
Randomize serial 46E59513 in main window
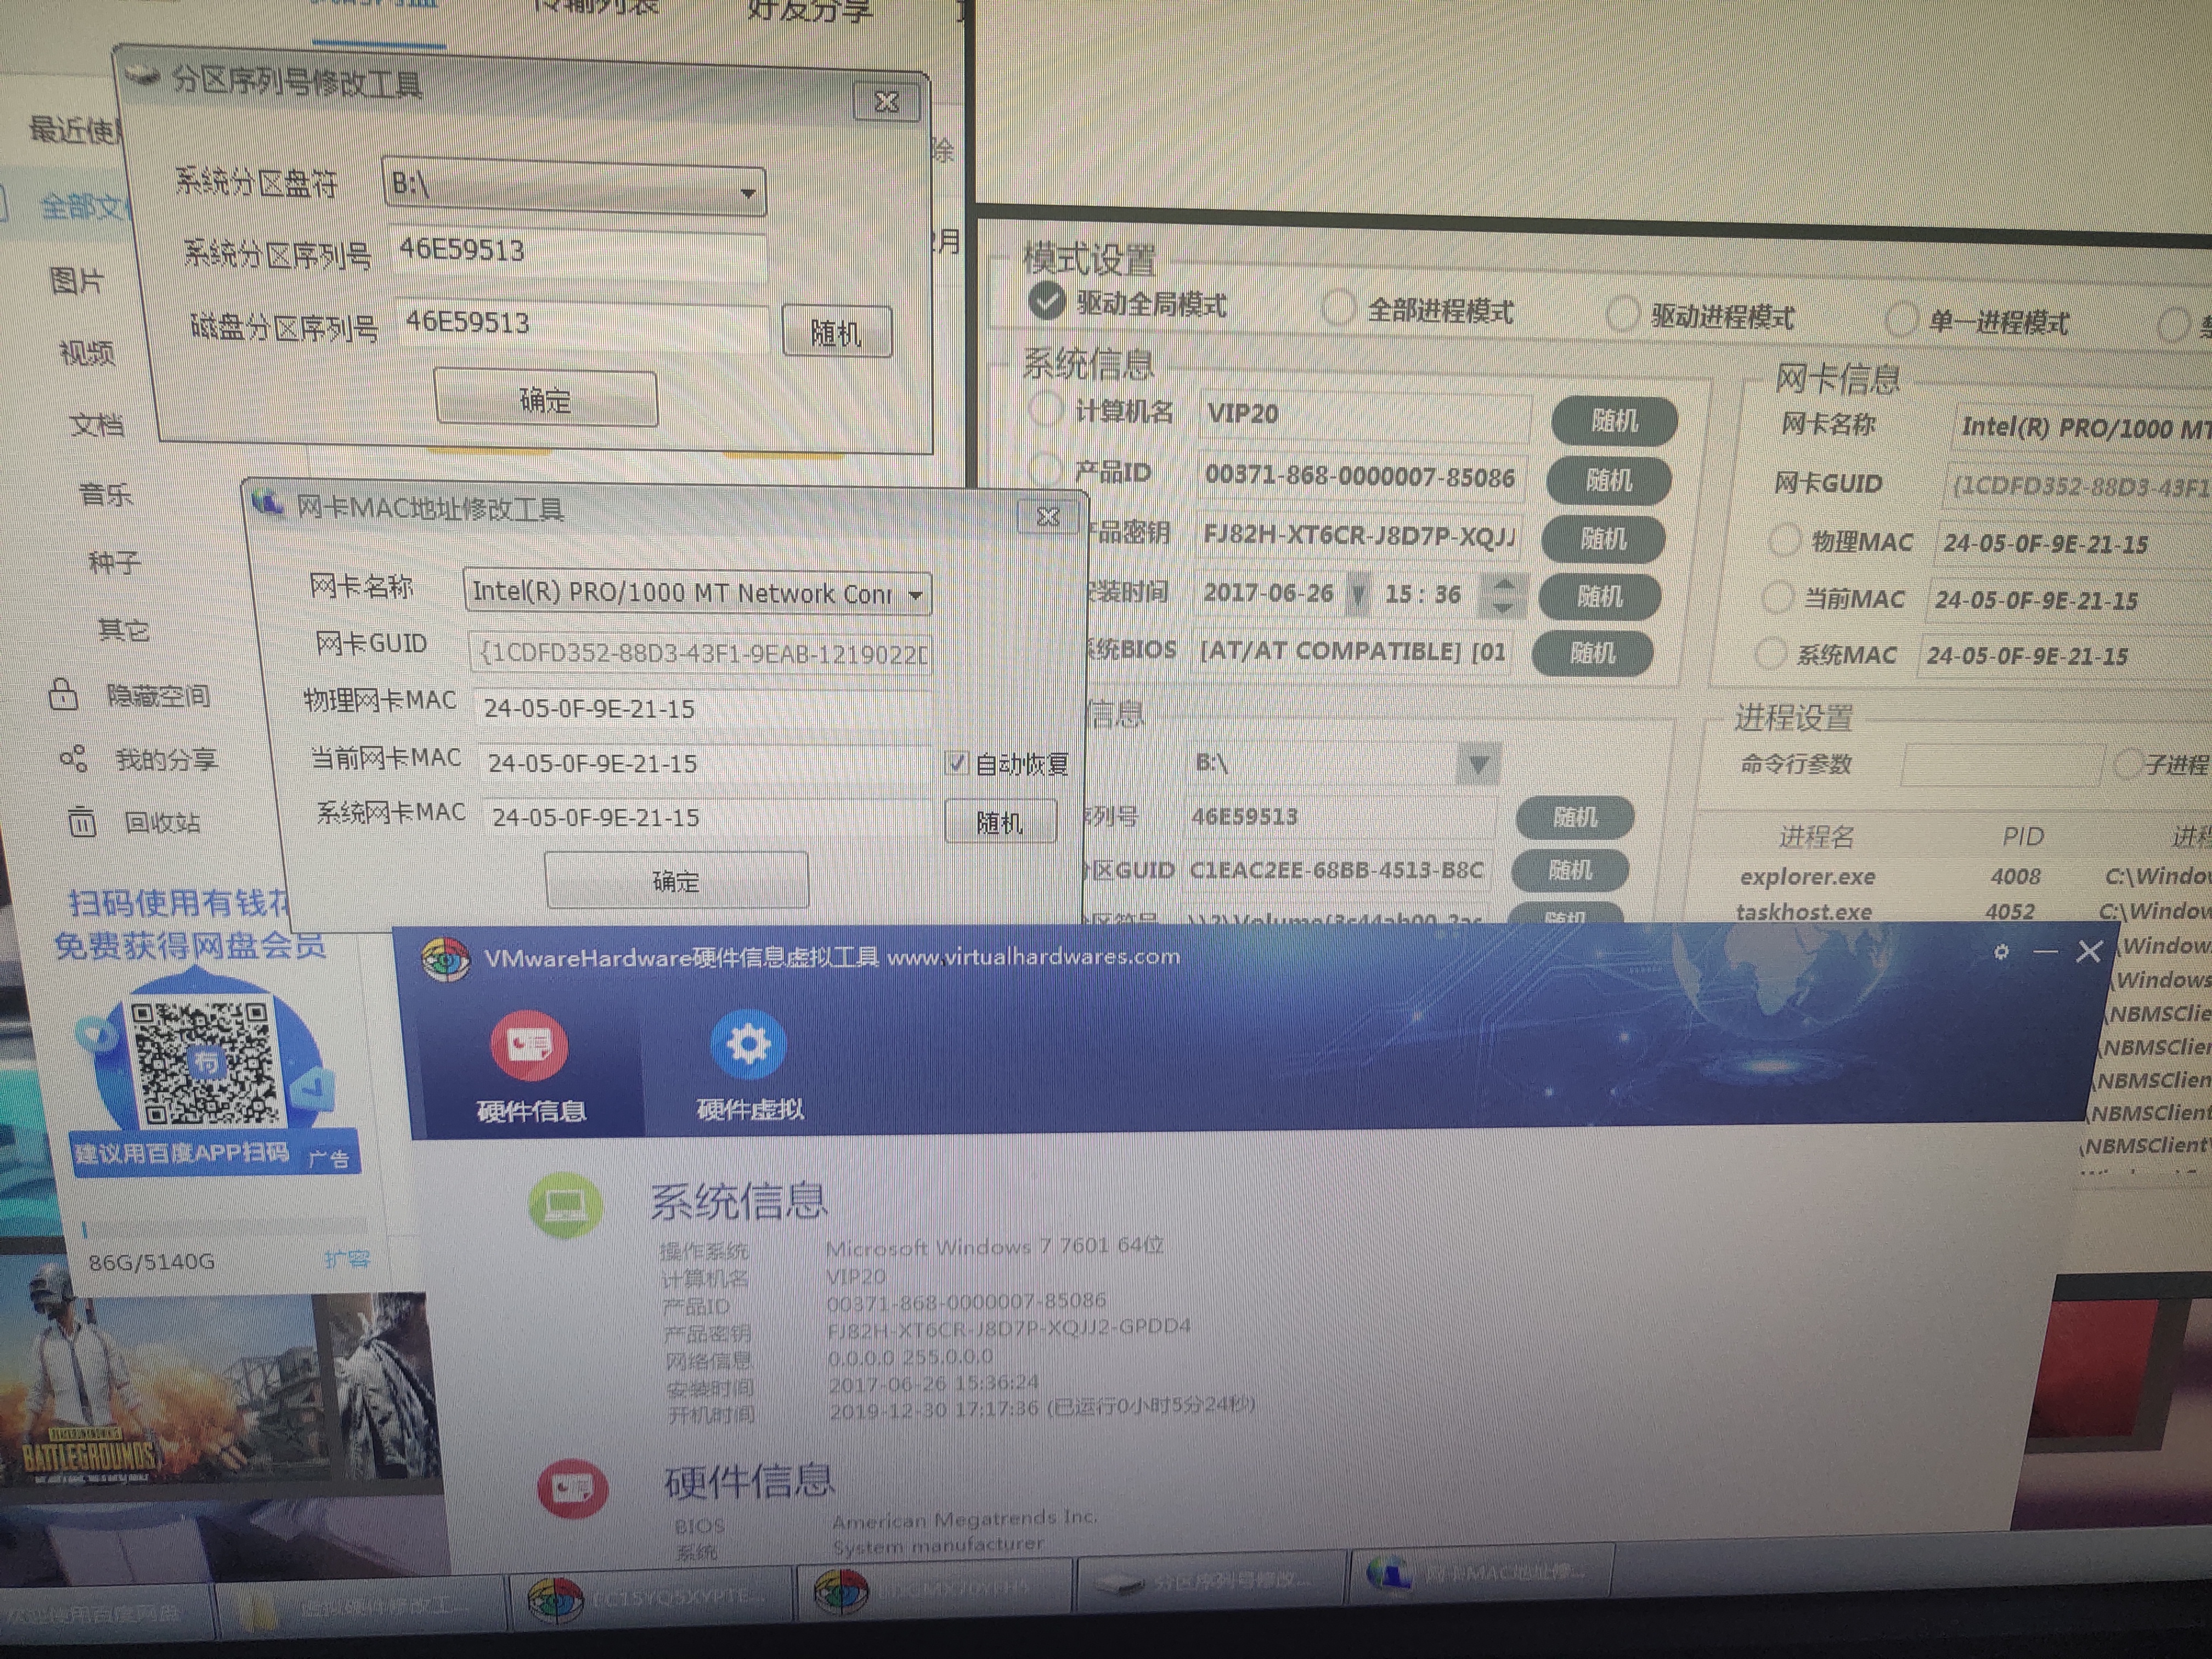(x=1575, y=817)
